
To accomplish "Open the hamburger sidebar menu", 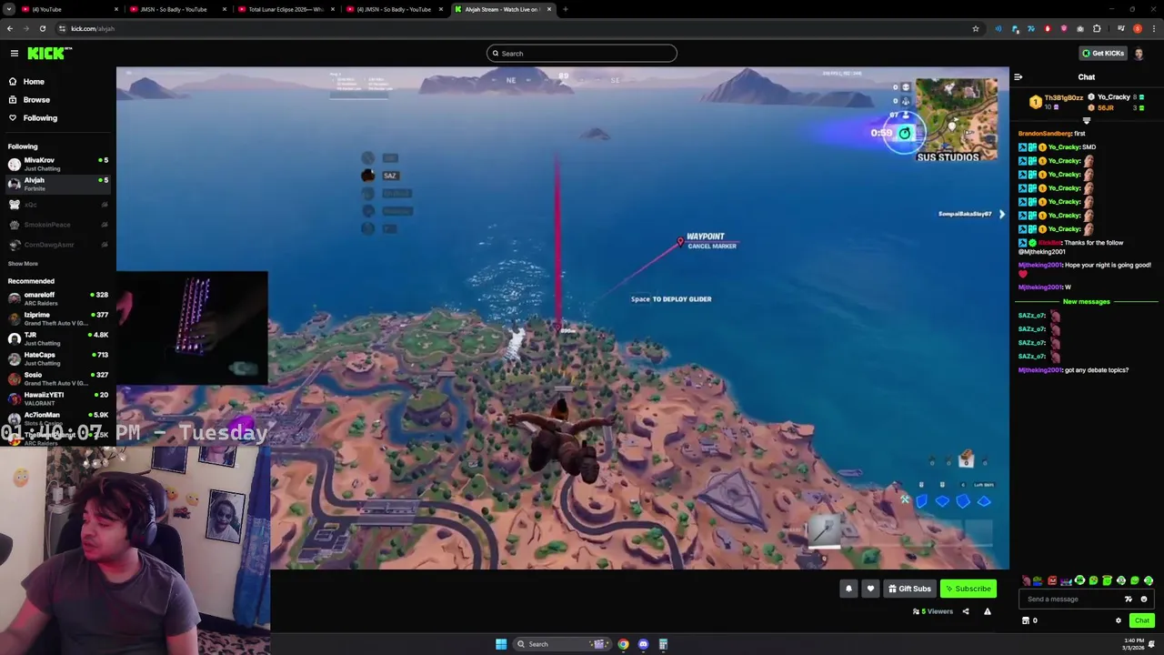I will click(x=15, y=54).
